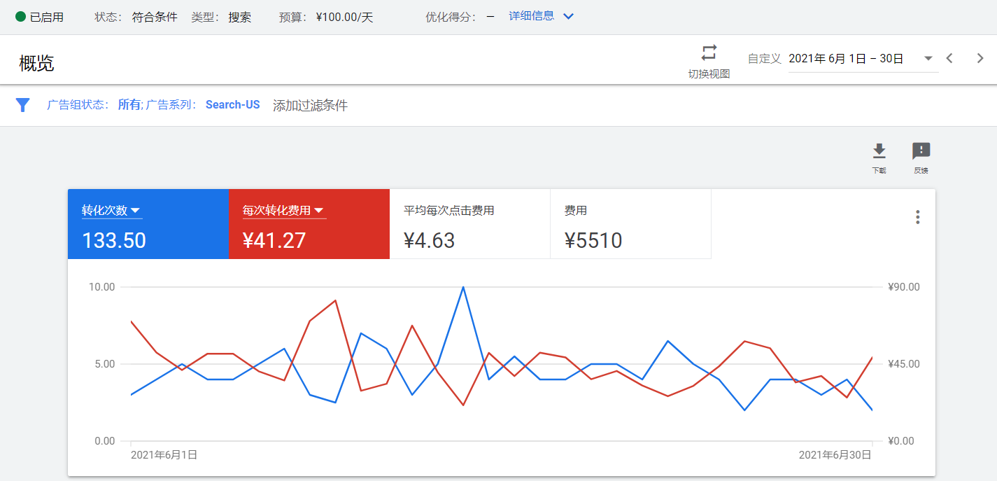The image size is (997, 481).
Task: Go to previous date range arrow
Action: [x=949, y=58]
